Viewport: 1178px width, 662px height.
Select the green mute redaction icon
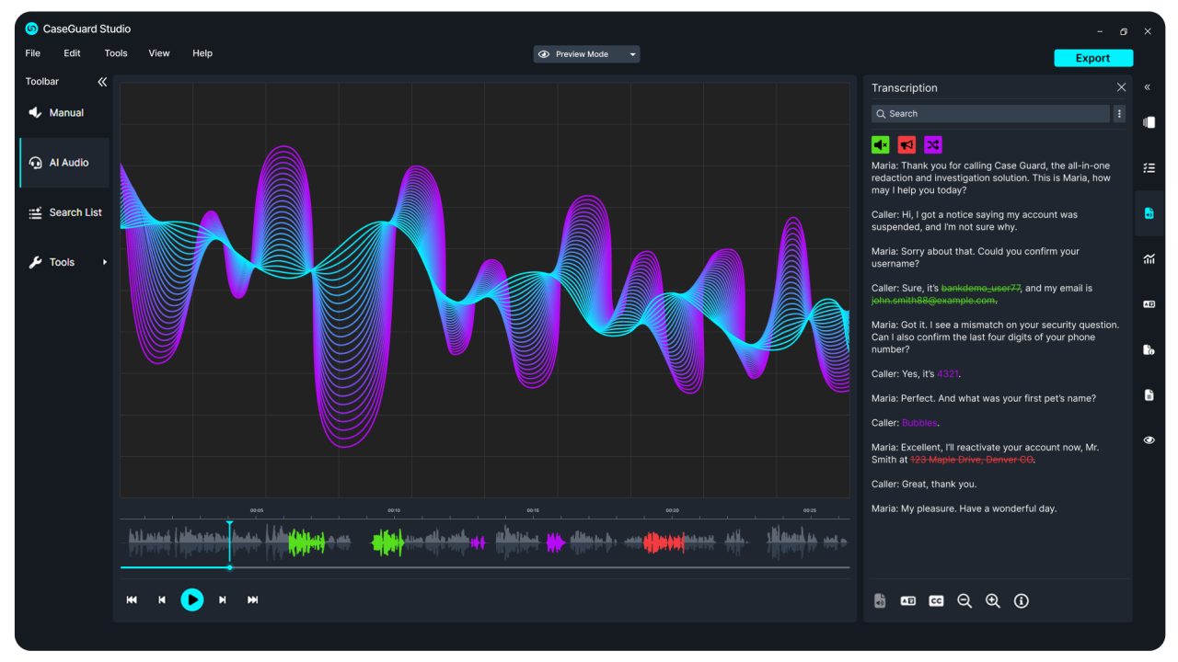tap(880, 144)
